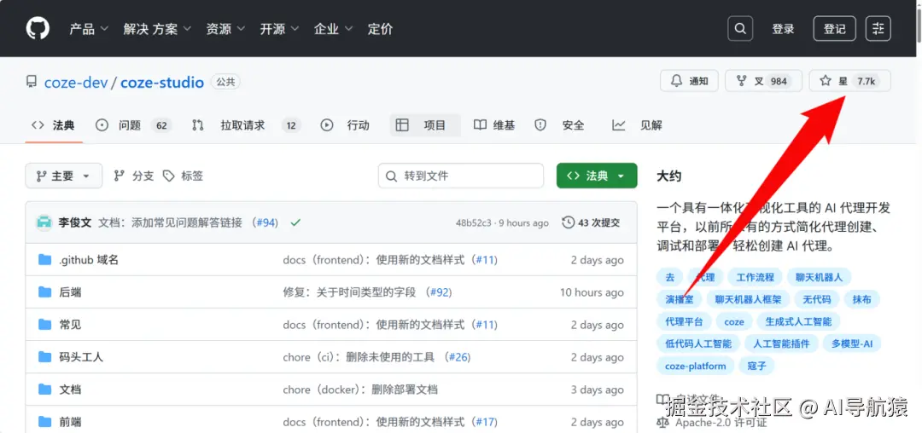Expand the 资源 header menu
This screenshot has height=433, width=922.
click(x=225, y=29)
